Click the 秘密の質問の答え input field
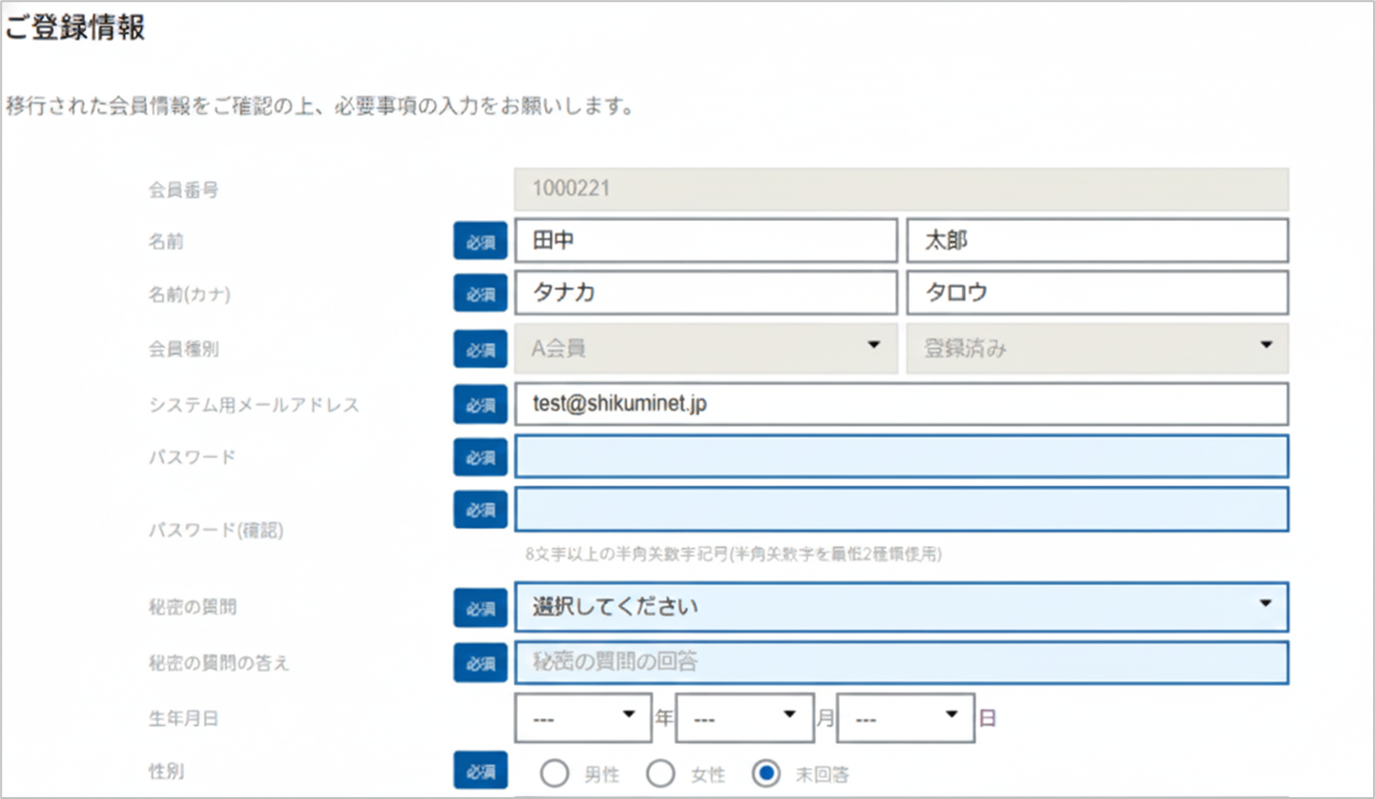The image size is (1375, 799). point(900,662)
